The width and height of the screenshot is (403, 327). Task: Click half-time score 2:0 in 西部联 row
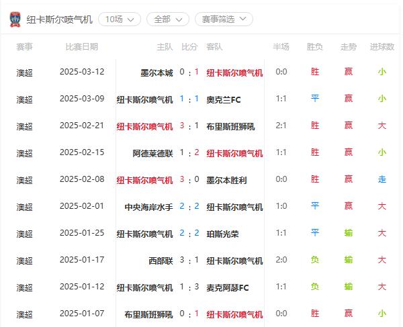tap(281, 260)
